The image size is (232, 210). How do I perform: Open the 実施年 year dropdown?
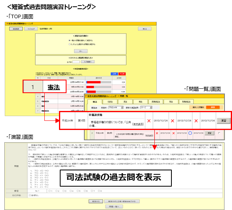pos(116,107)
